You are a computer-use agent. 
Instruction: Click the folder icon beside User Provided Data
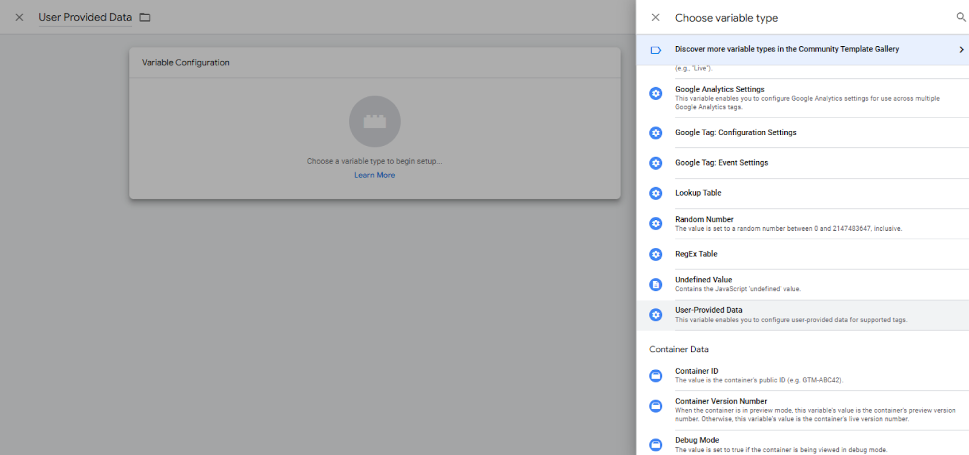(145, 17)
